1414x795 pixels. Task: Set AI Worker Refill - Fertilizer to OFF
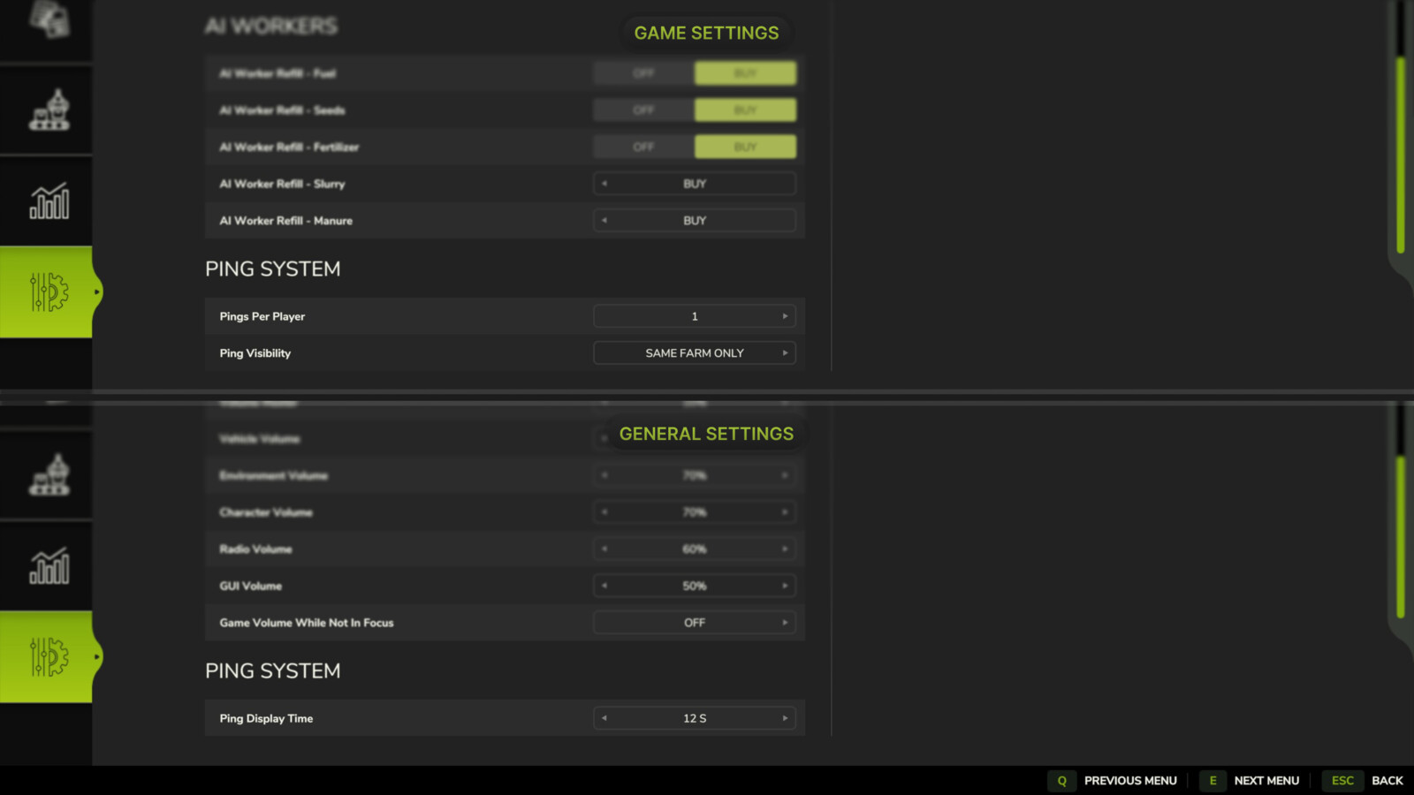(643, 147)
